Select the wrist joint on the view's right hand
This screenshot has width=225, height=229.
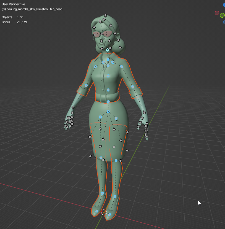(x=144, y=113)
